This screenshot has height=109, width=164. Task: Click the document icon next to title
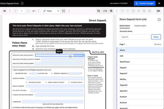(x=22, y=4)
